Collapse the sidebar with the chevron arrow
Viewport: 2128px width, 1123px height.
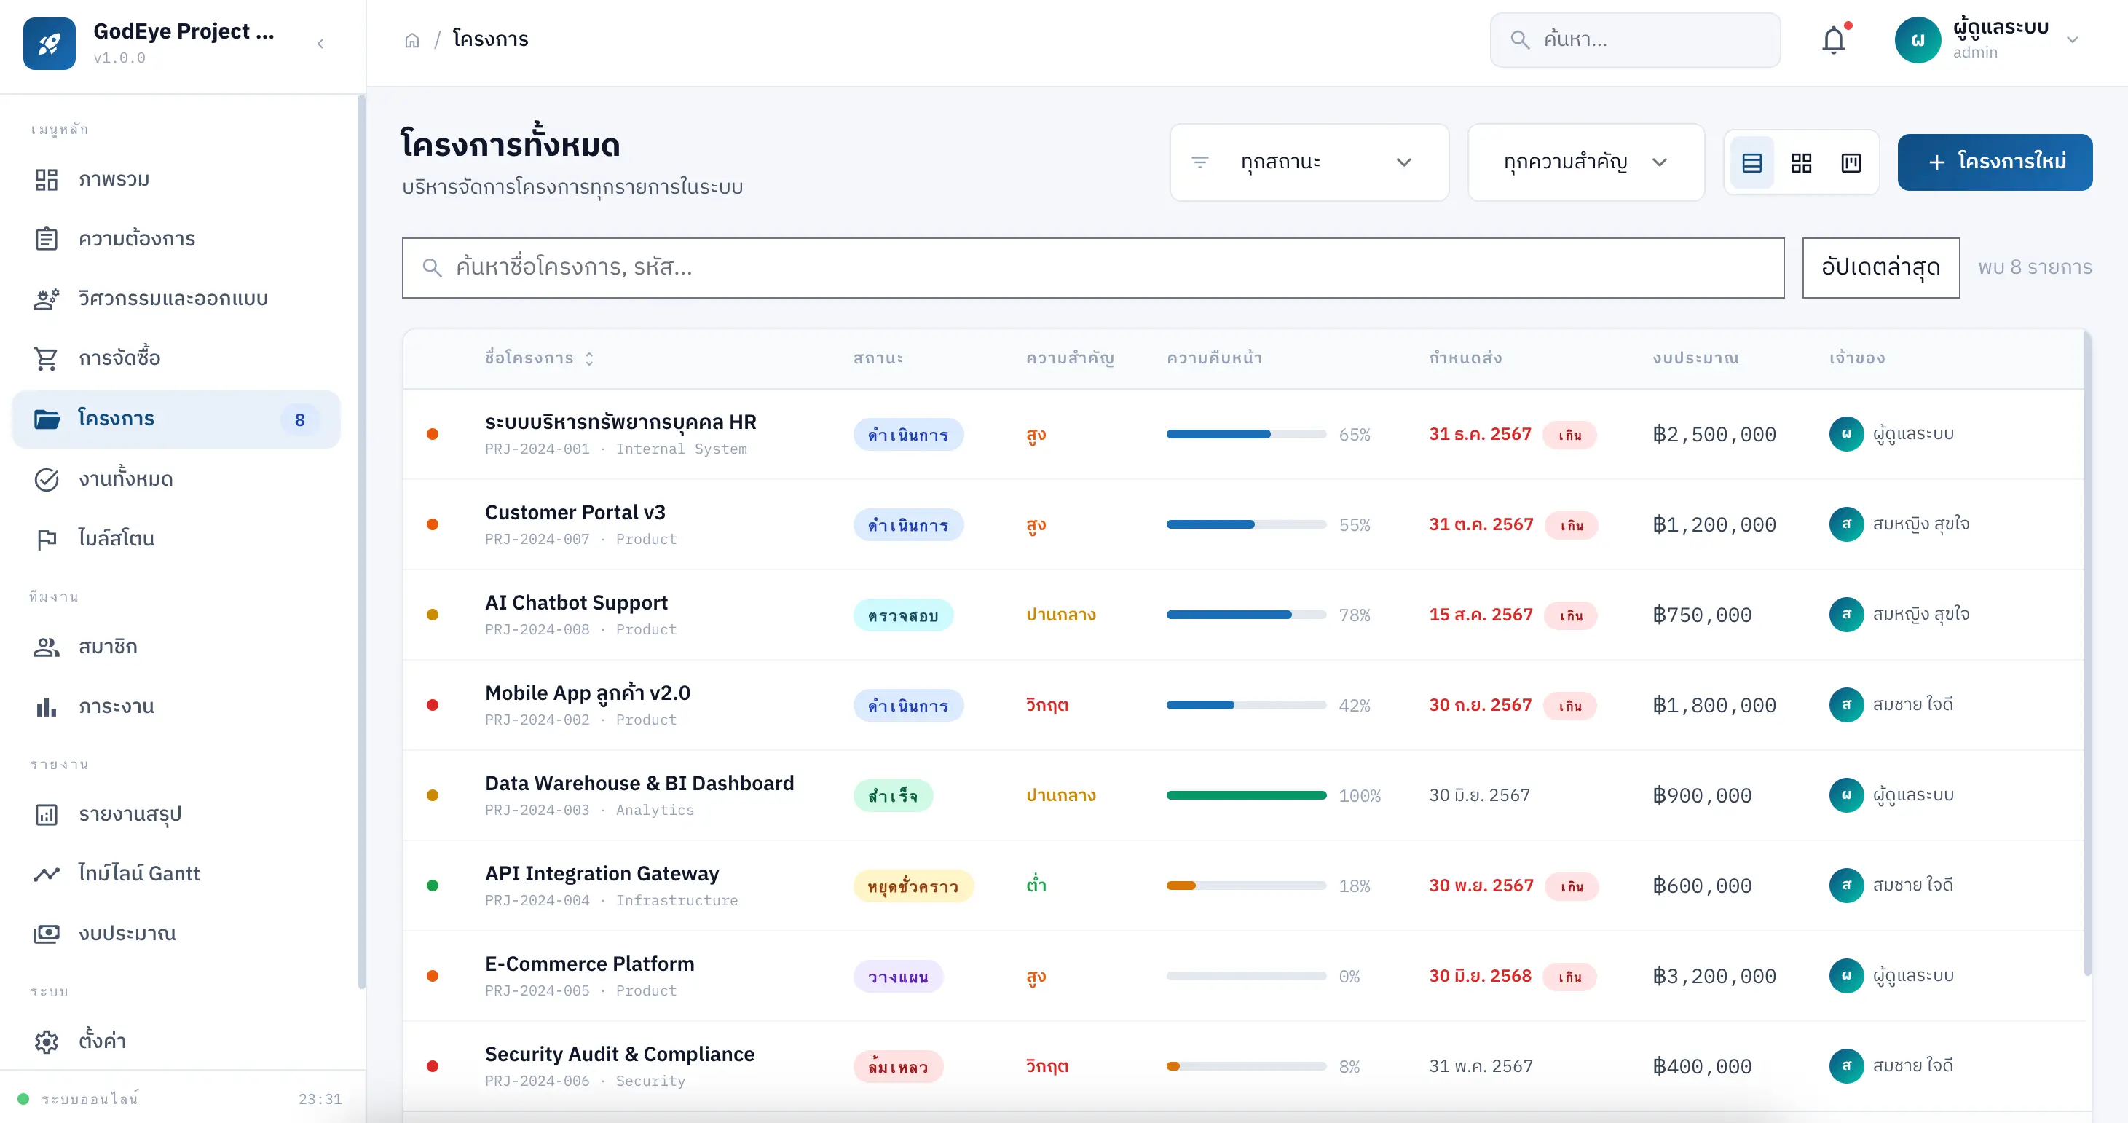(x=320, y=43)
